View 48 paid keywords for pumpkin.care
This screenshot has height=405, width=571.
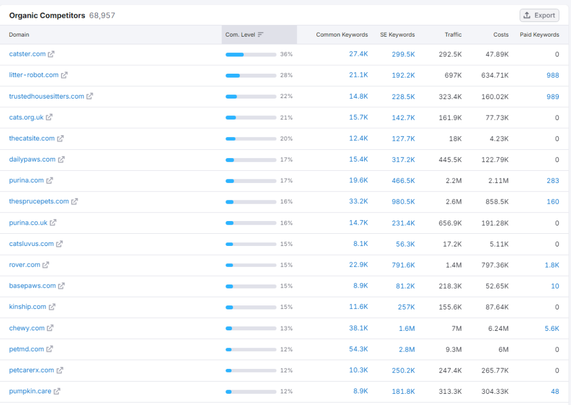[555, 392]
